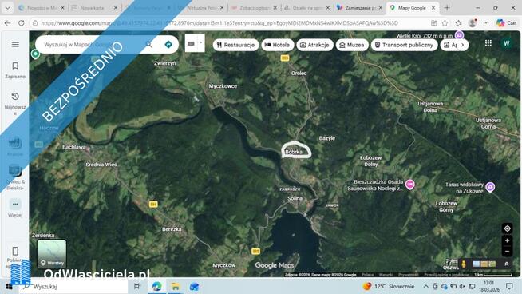Click the magnifier search icon in Maps

point(149,44)
